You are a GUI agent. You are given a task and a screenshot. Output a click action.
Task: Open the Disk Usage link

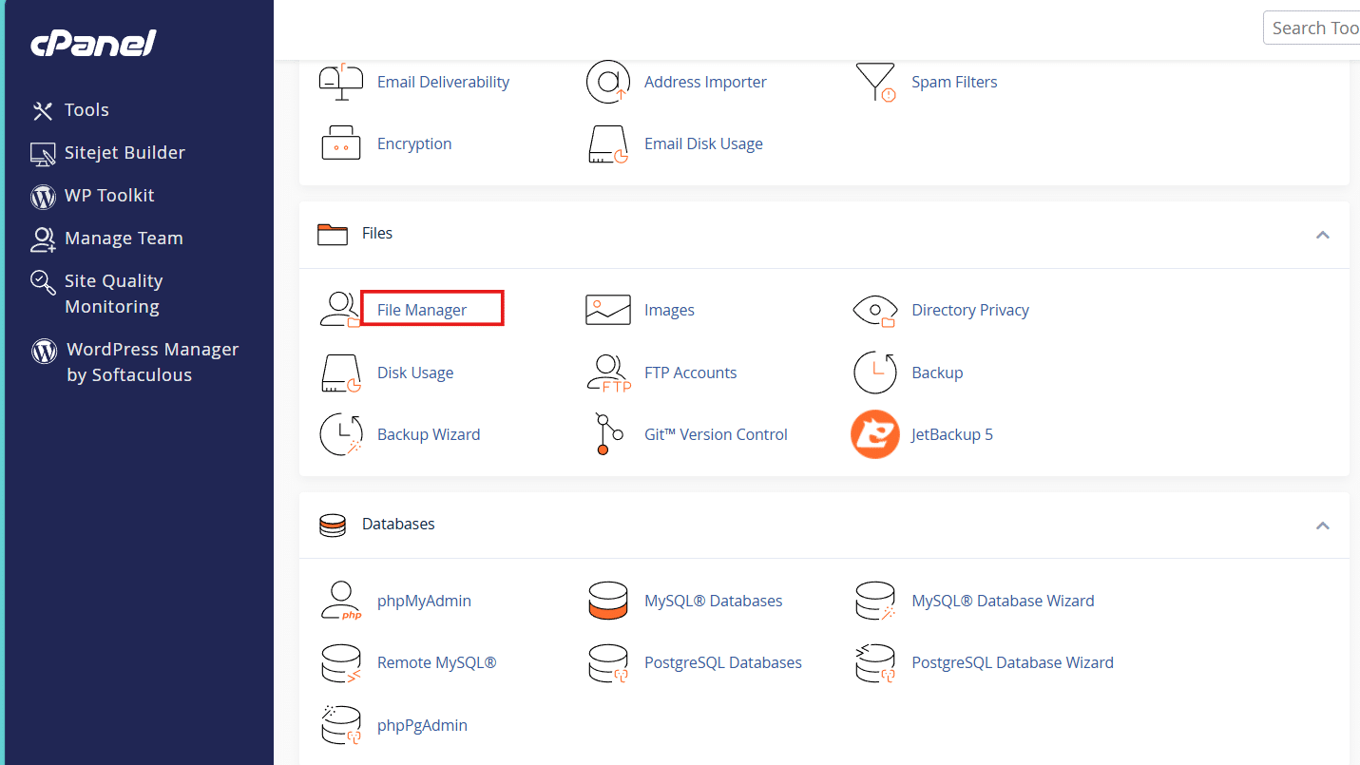415,373
